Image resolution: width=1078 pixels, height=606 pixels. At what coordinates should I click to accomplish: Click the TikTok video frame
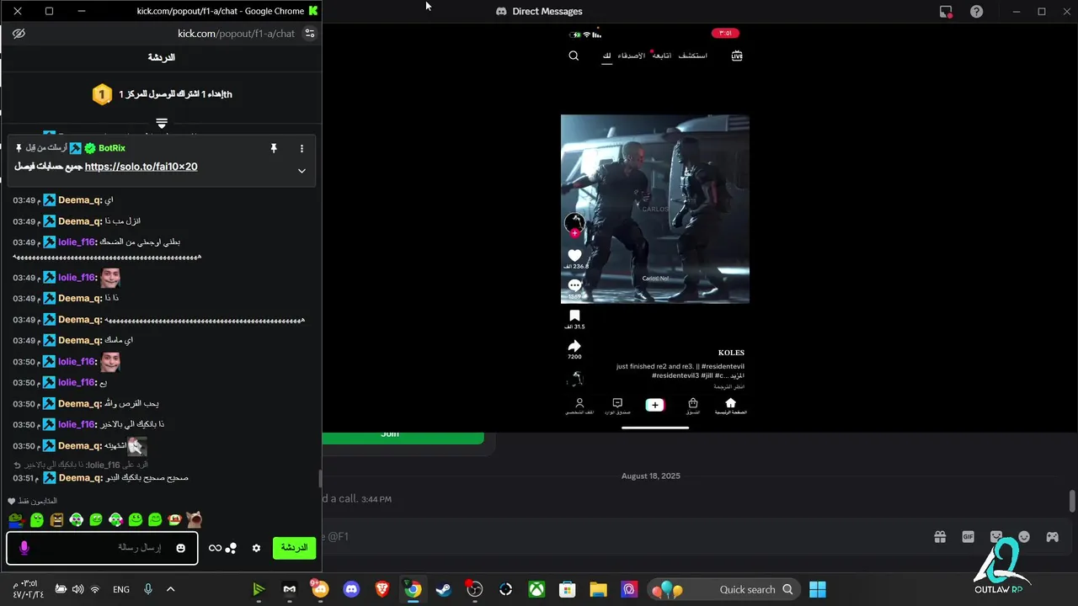[x=655, y=209]
